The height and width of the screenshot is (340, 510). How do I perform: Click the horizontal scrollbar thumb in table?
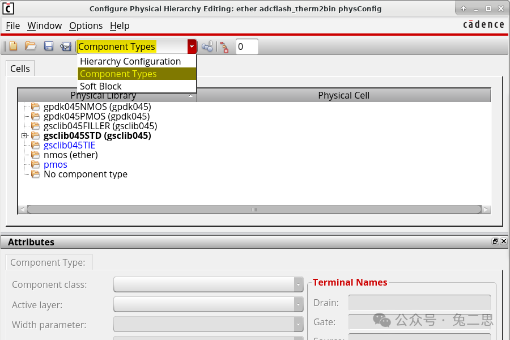coord(254,210)
